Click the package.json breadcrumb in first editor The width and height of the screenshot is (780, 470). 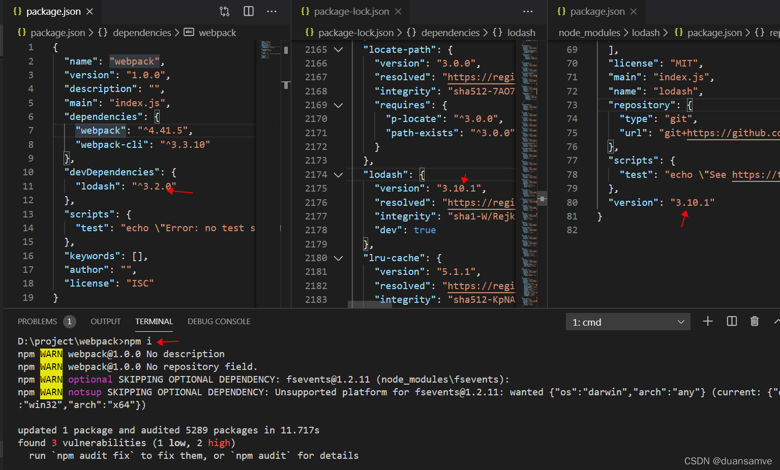tap(58, 33)
